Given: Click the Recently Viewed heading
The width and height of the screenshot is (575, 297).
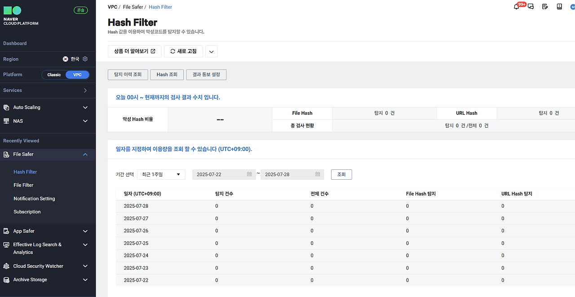Looking at the screenshot, I should (x=21, y=141).
